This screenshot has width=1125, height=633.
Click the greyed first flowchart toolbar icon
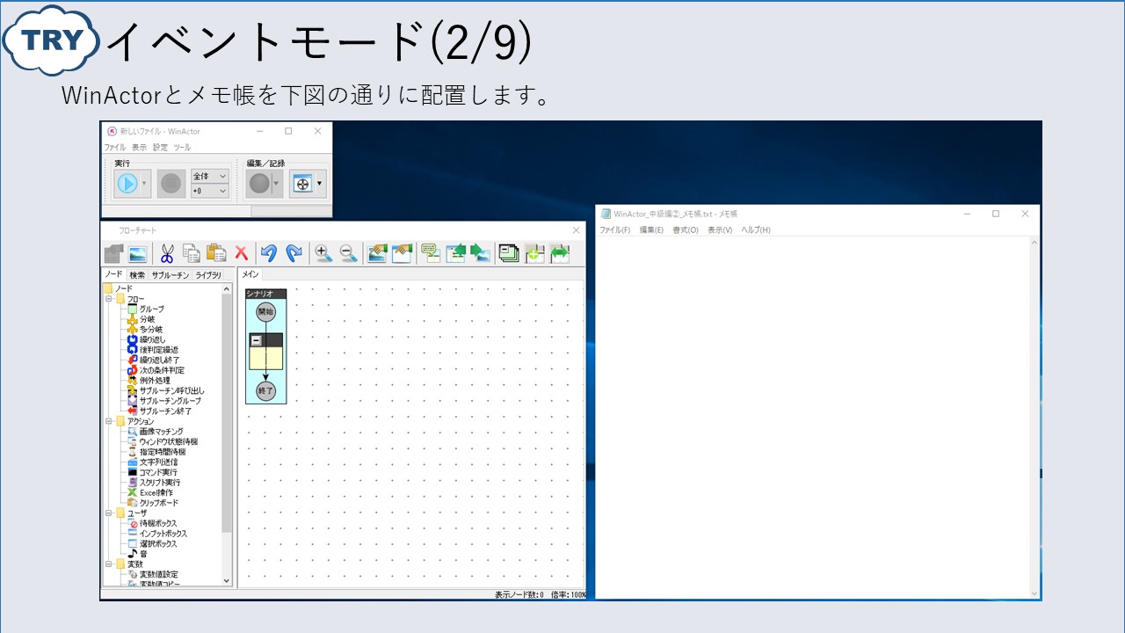pos(113,253)
